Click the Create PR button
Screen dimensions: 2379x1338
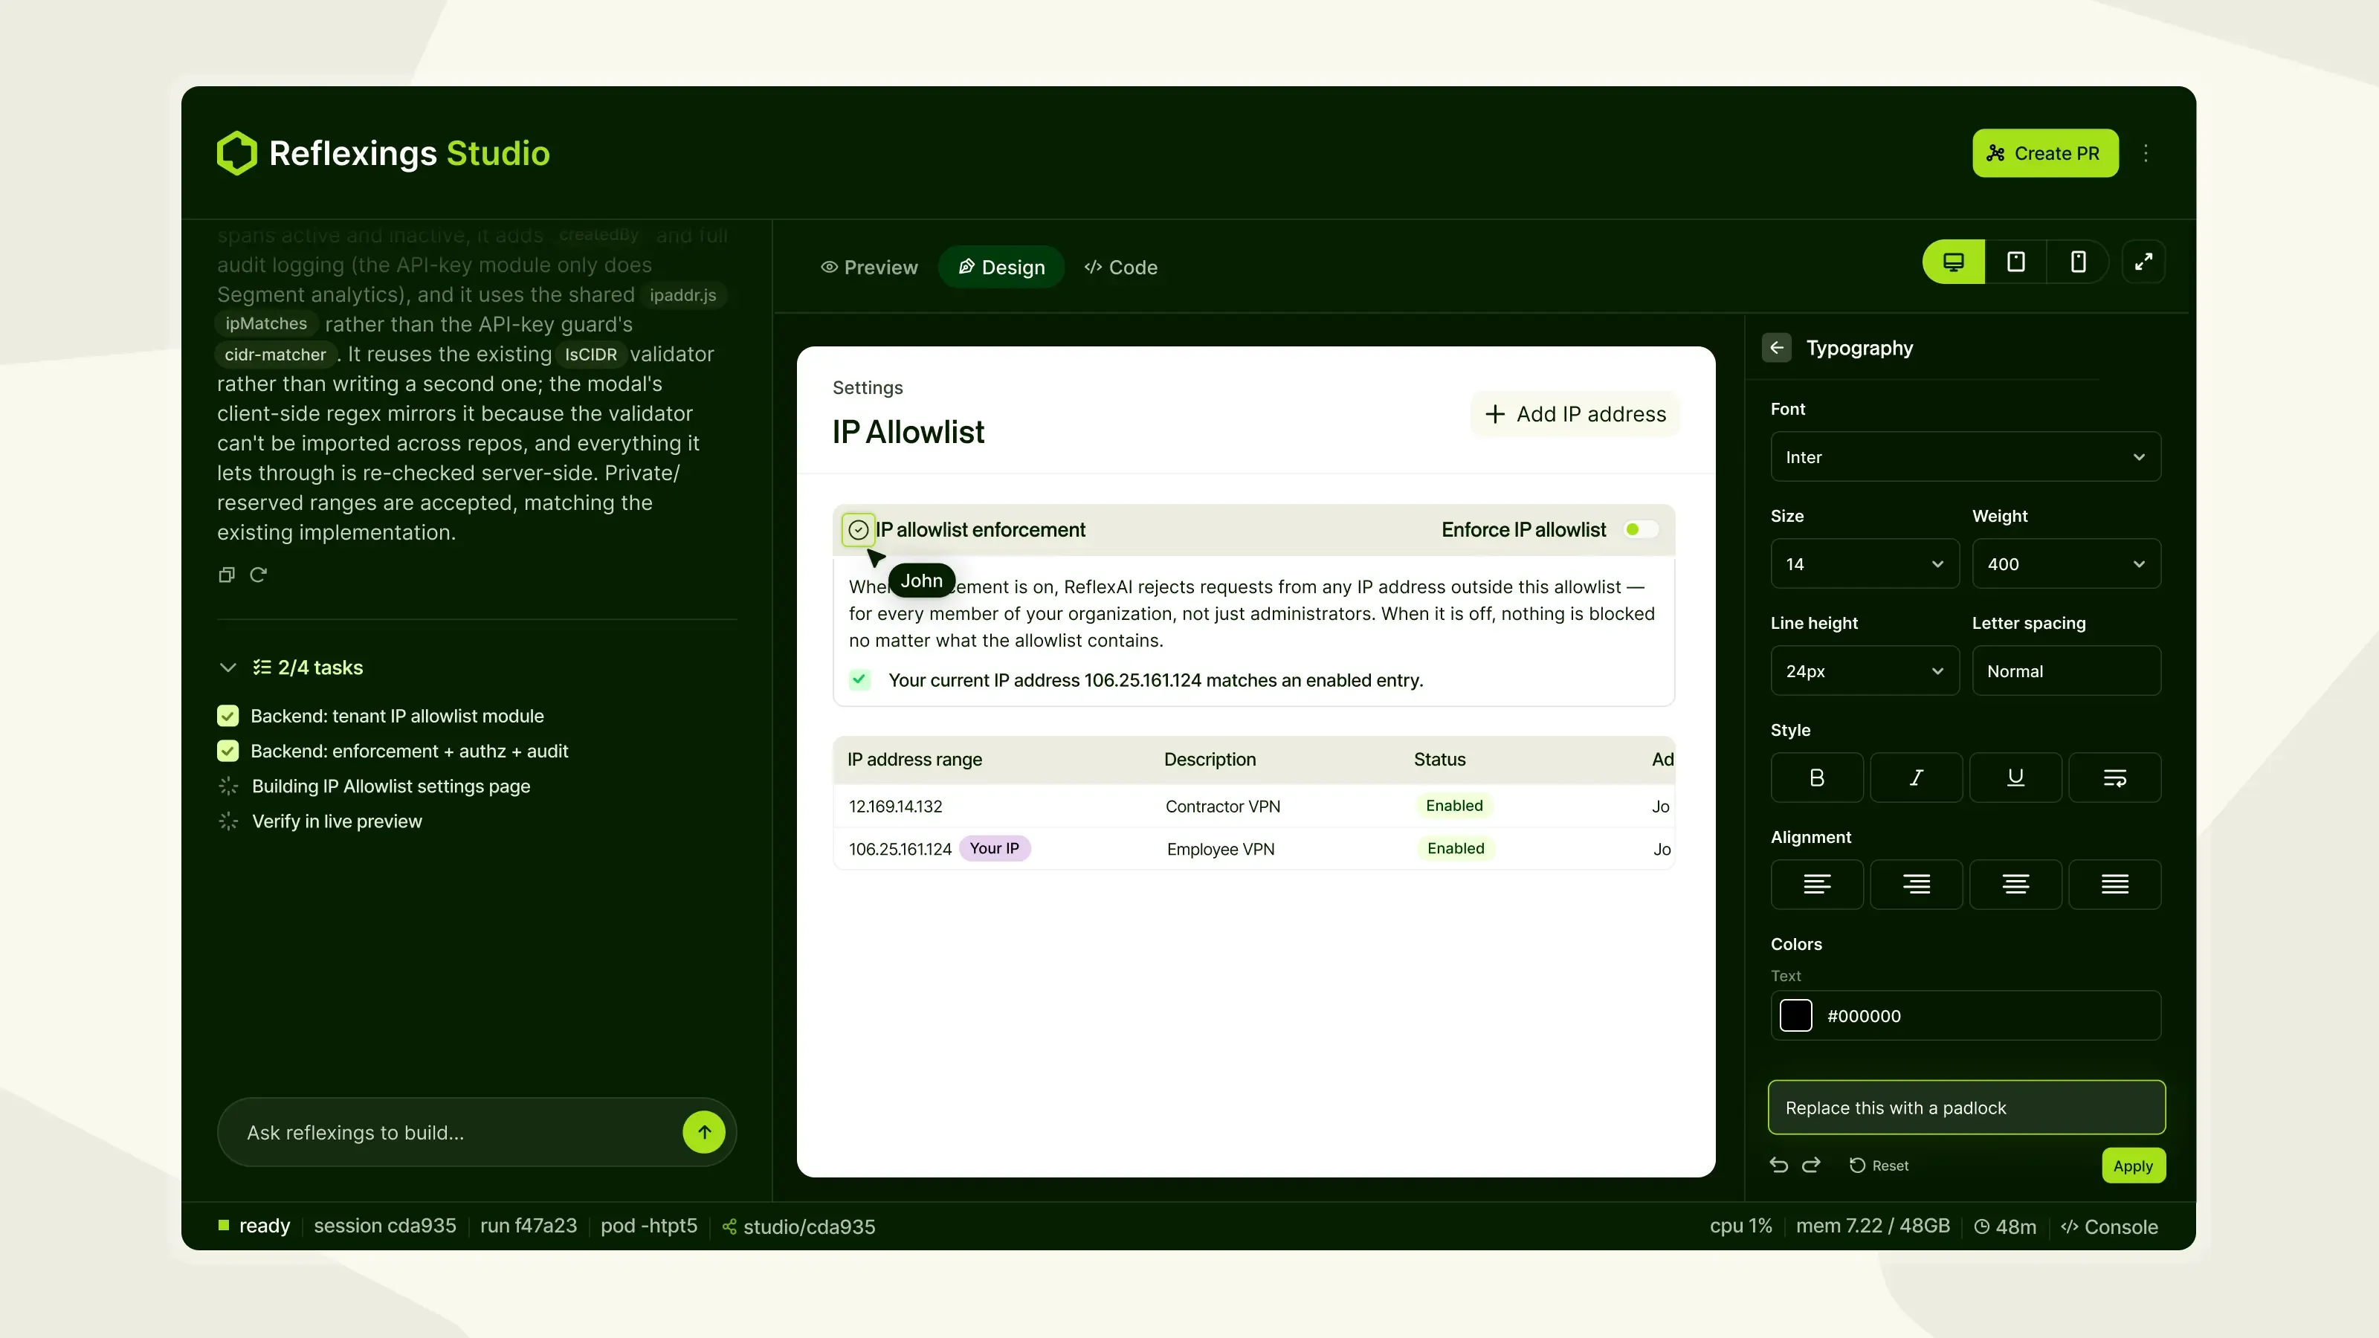(2044, 153)
